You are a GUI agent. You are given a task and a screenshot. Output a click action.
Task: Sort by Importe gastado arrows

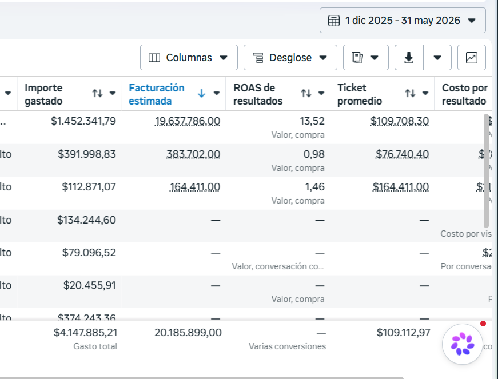[98, 93]
